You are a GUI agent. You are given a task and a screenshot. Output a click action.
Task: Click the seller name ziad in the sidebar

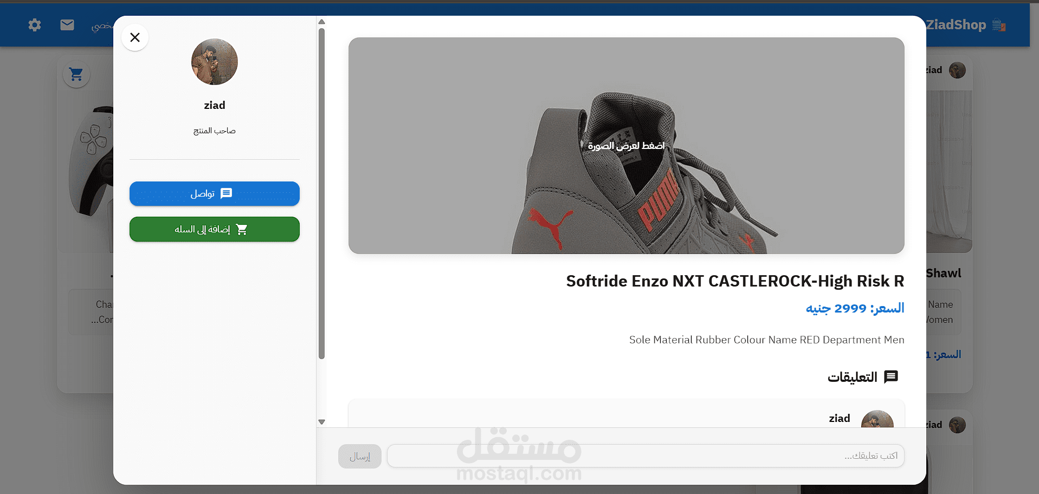point(215,105)
